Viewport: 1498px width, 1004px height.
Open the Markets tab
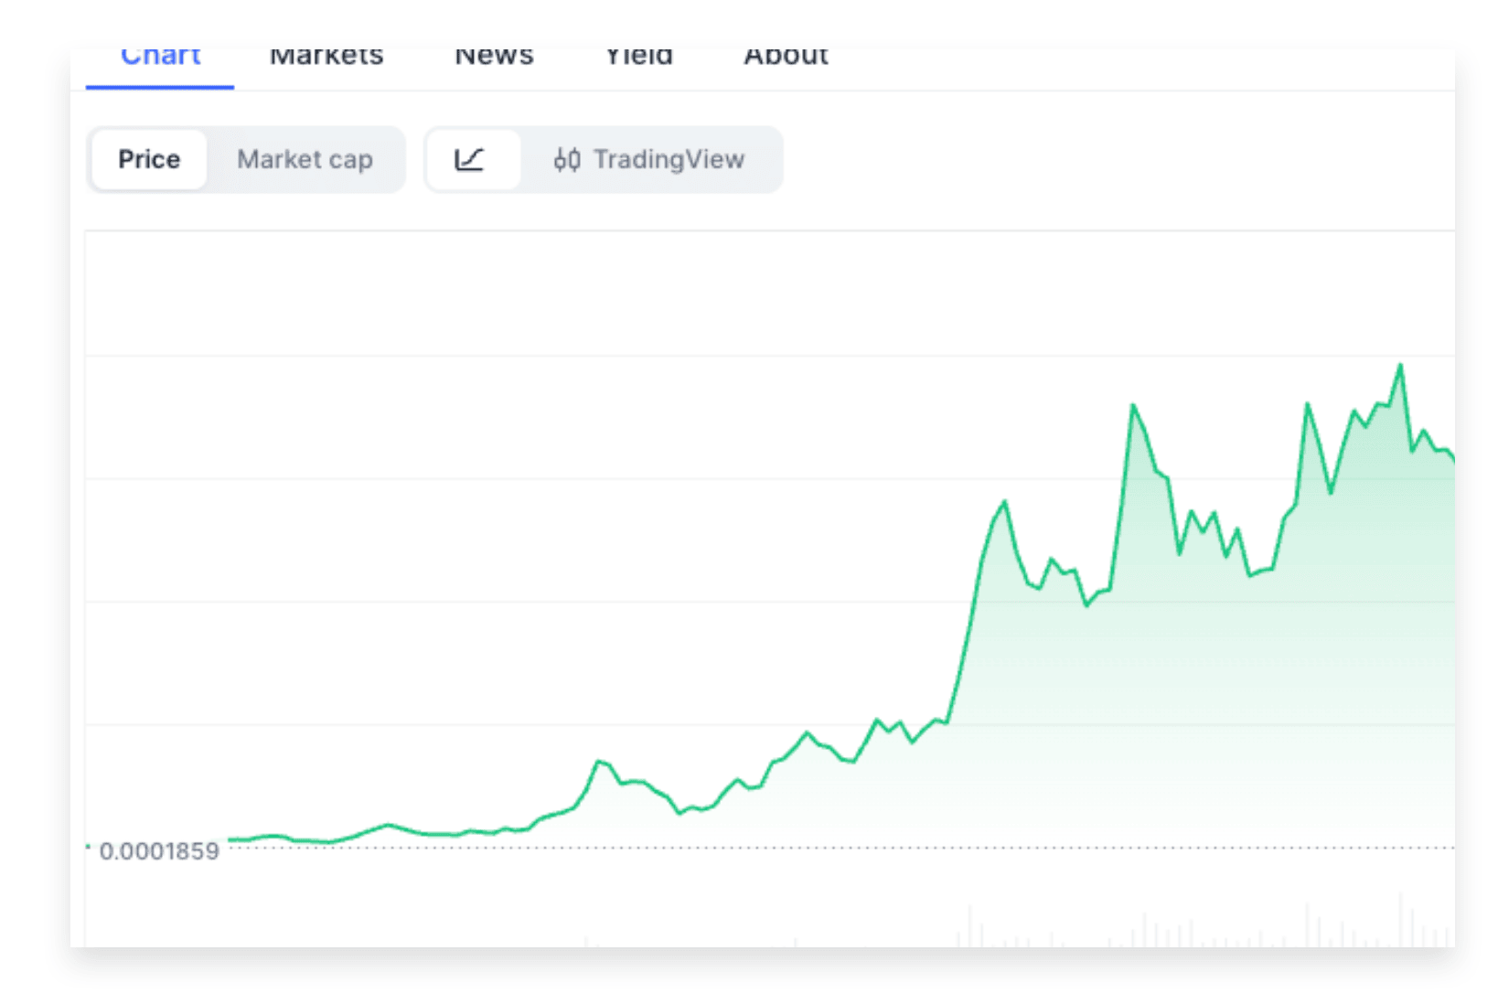coord(326,58)
